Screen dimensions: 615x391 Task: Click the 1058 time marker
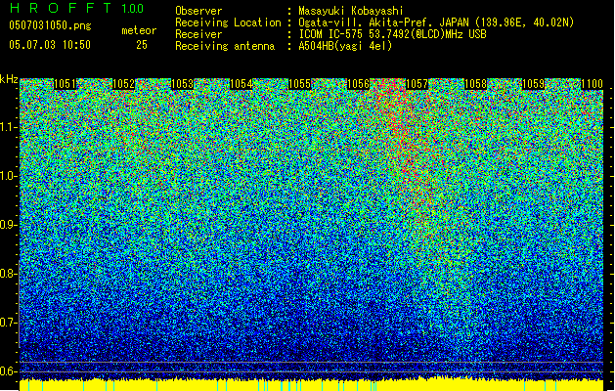coord(475,84)
